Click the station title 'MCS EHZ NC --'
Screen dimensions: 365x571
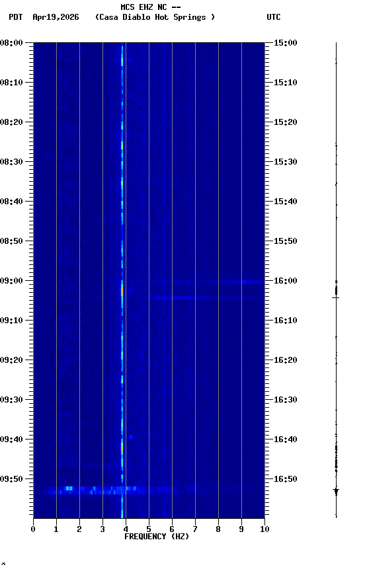tap(151, 7)
